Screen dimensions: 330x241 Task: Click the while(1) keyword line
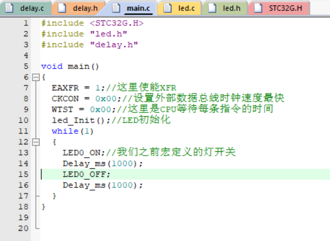(x=72, y=131)
